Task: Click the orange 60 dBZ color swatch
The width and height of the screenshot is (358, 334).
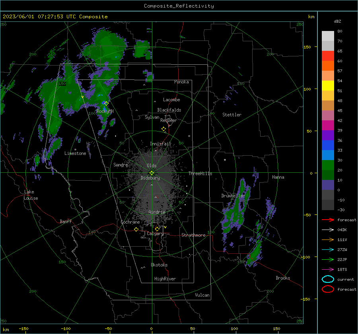Action: 328,66
